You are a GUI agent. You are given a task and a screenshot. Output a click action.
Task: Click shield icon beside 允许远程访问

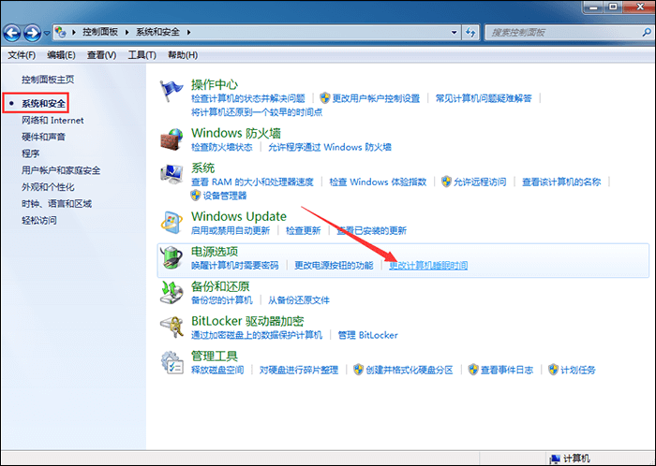446,182
